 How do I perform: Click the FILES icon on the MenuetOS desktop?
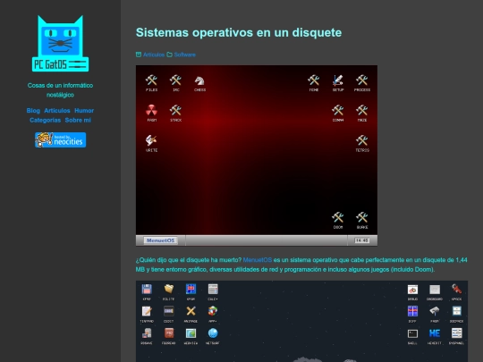click(151, 82)
